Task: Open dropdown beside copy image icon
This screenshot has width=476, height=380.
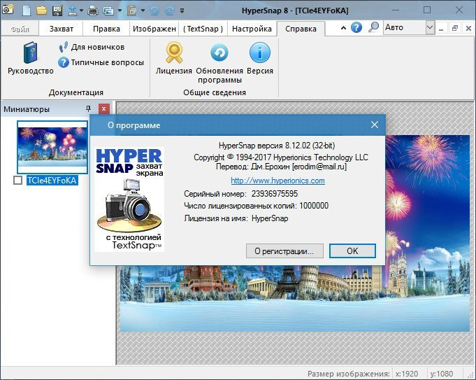Action: (120, 10)
